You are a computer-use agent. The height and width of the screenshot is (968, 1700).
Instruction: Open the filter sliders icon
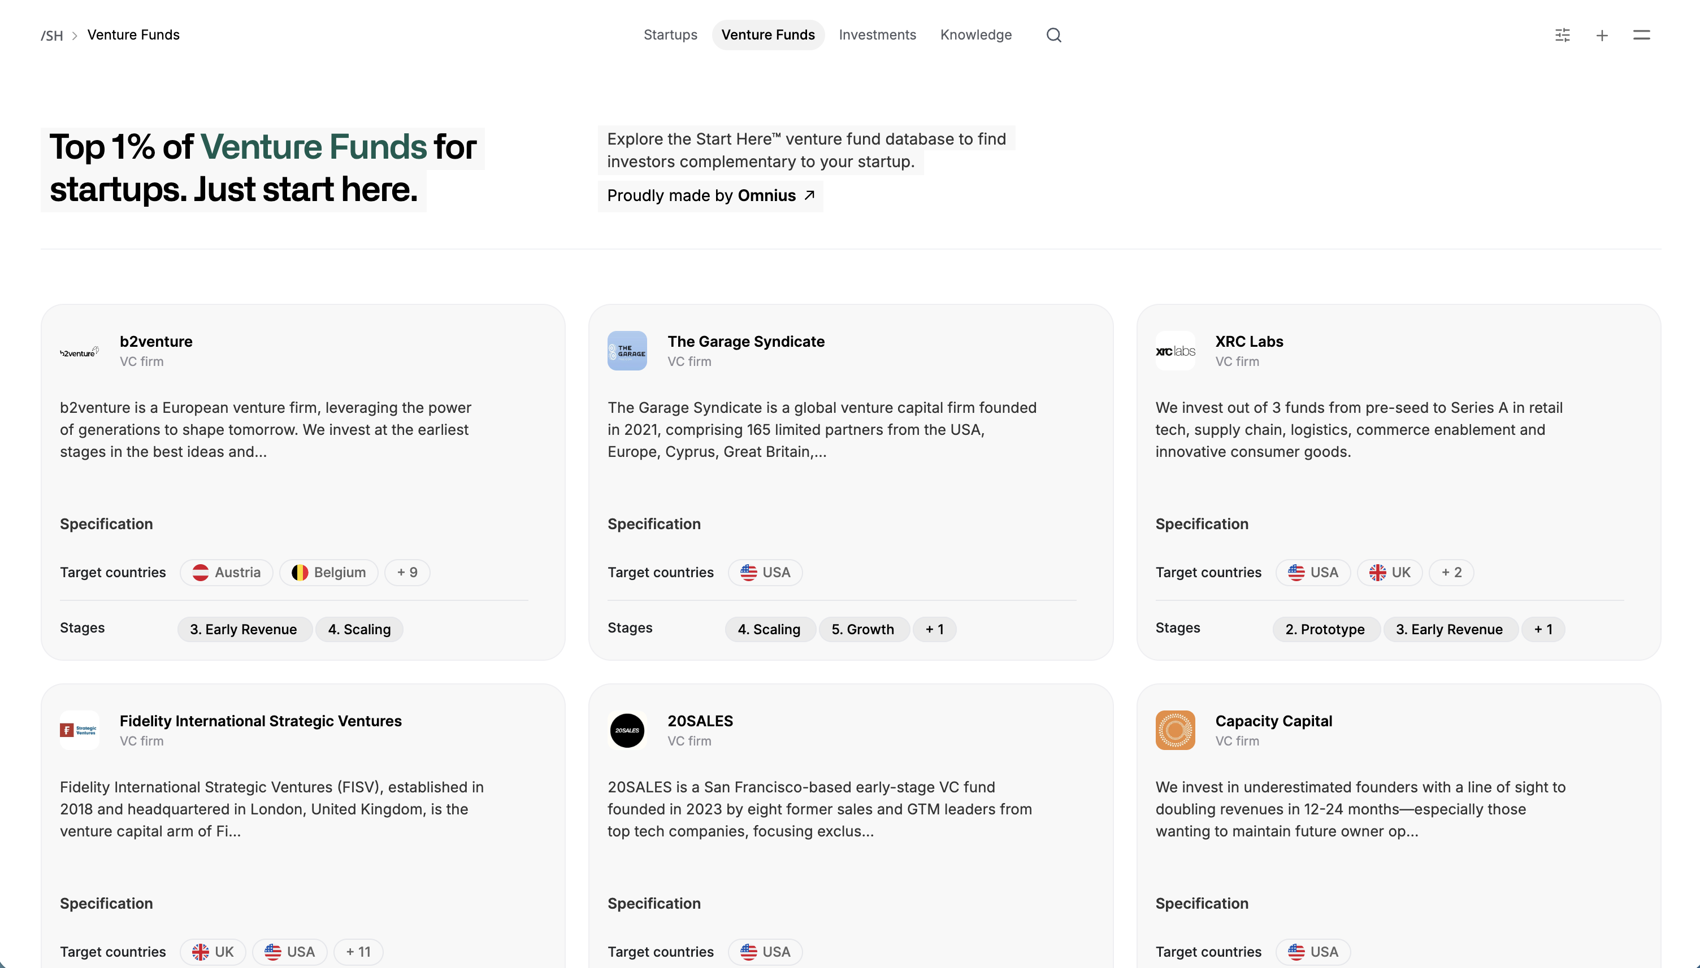[x=1562, y=34]
